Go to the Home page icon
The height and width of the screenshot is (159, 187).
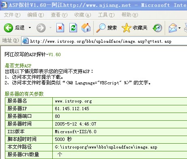click(x=86, y=27)
